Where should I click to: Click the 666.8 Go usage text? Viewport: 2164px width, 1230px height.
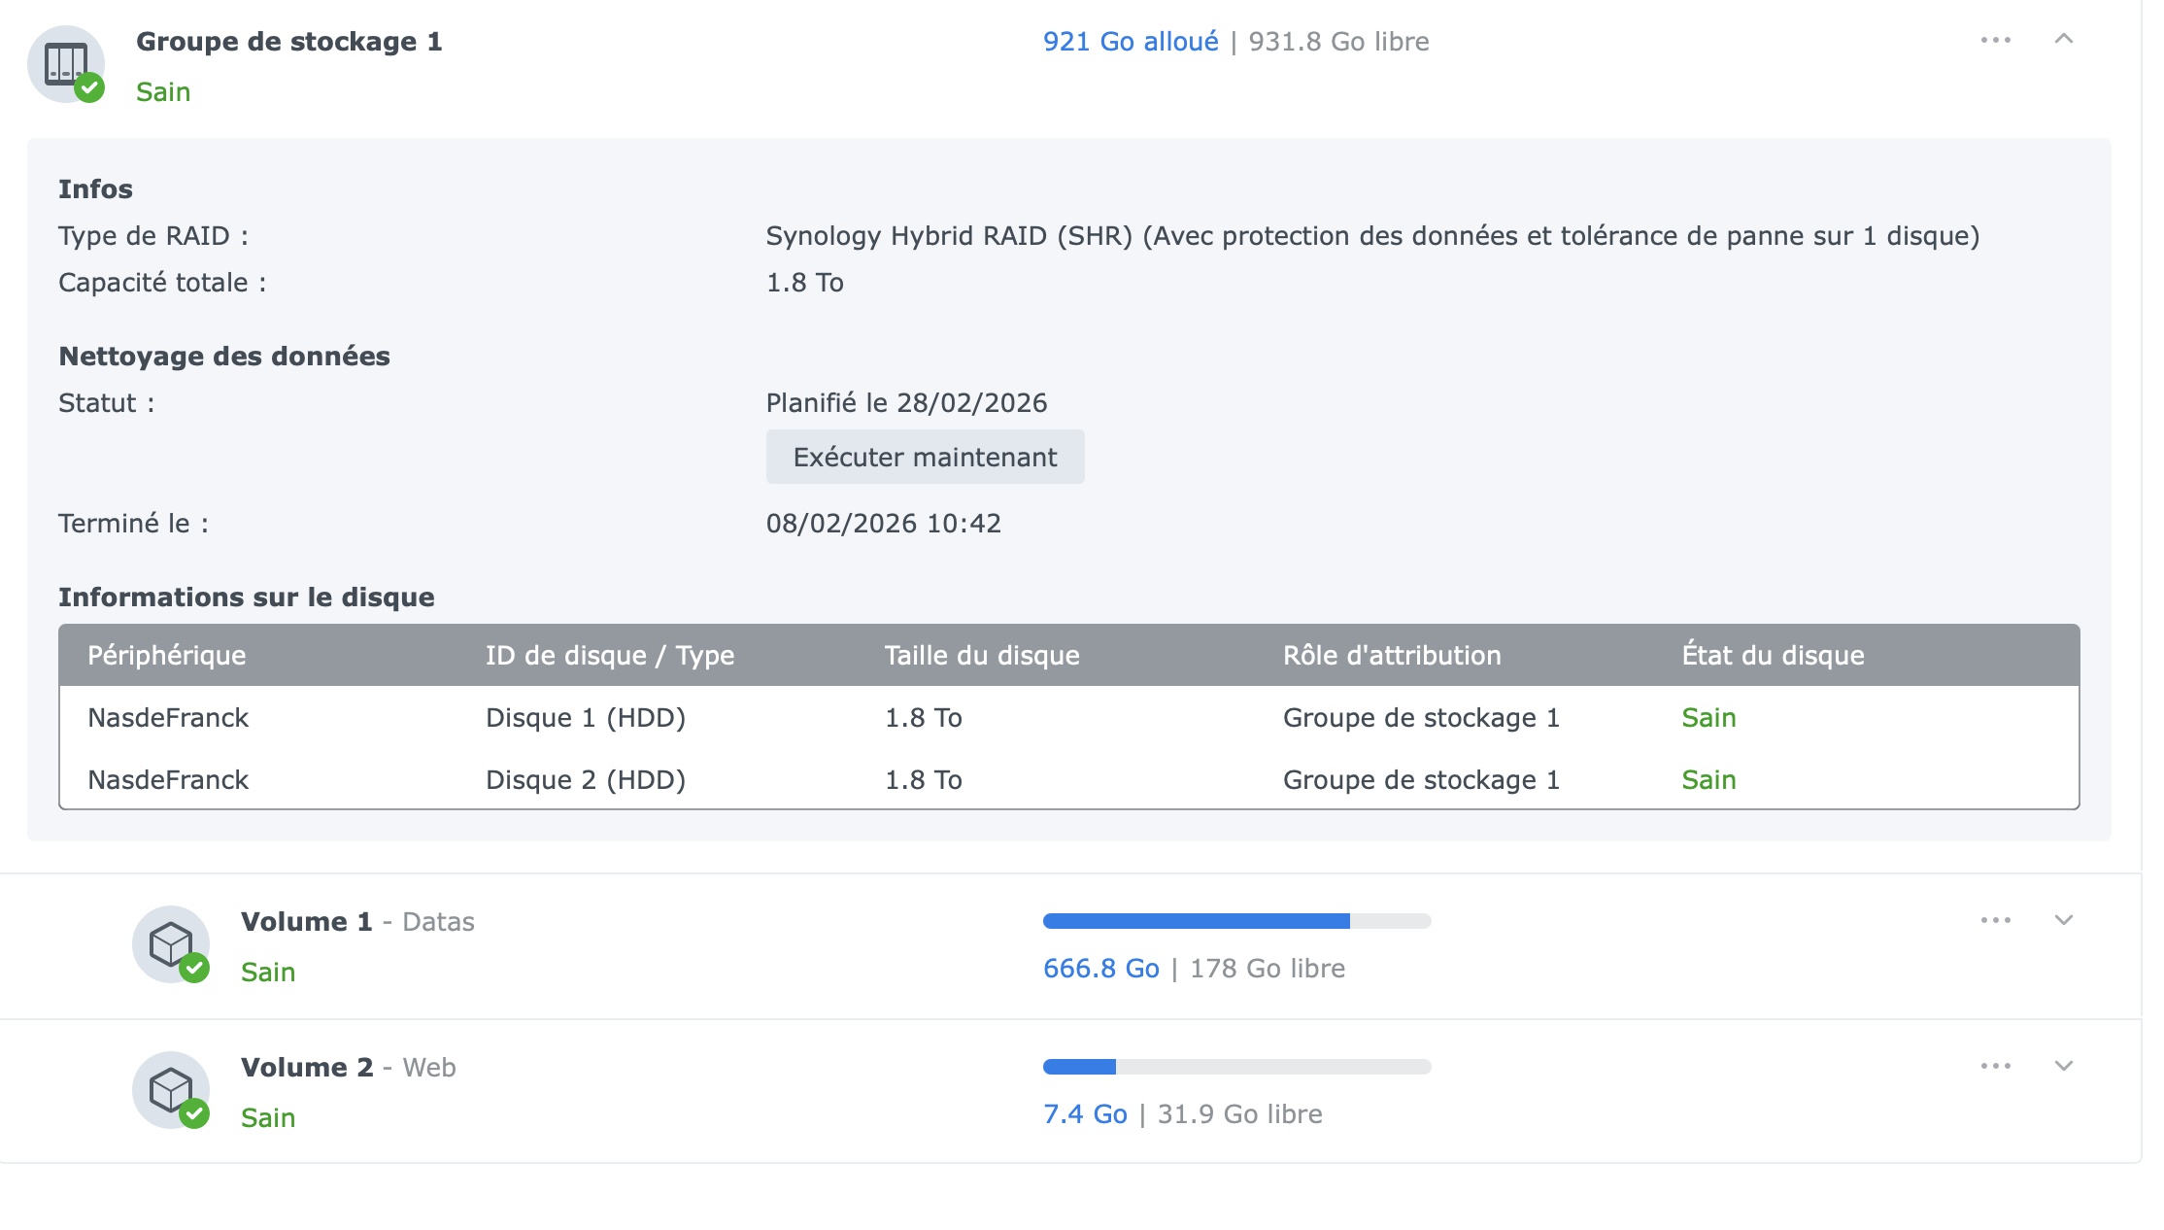coord(1100,969)
